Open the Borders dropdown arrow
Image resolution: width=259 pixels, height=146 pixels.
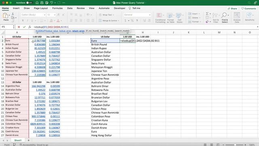(x=45, y=21)
